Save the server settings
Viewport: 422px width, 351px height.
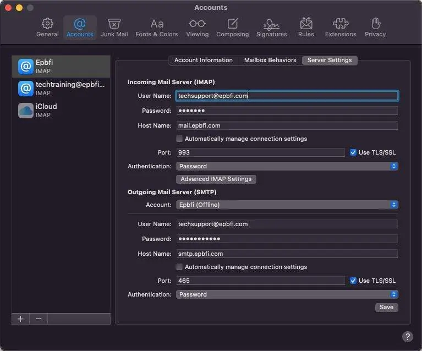[x=386, y=307]
